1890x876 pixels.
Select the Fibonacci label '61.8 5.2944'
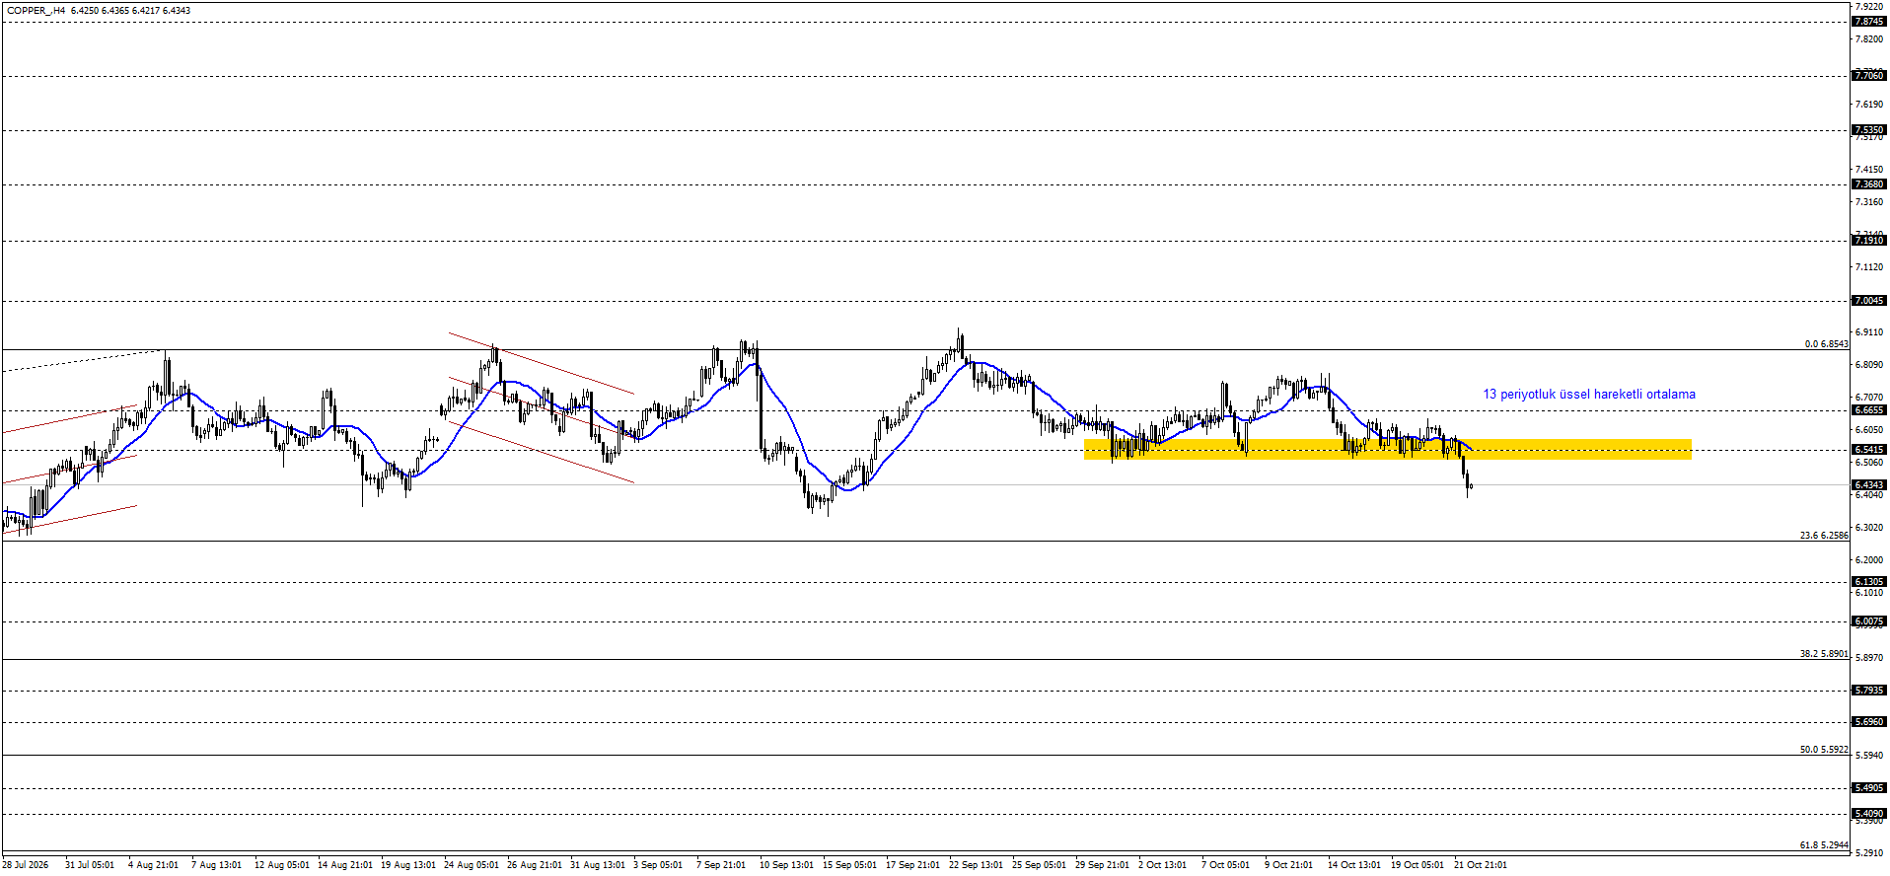(1824, 845)
